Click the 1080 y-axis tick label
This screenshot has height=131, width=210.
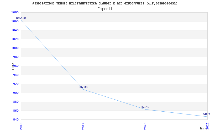click(x=15, y=12)
